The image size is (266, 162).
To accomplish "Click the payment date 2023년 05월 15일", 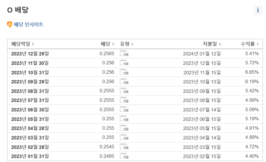I will pyautogui.click(x=202, y=128).
